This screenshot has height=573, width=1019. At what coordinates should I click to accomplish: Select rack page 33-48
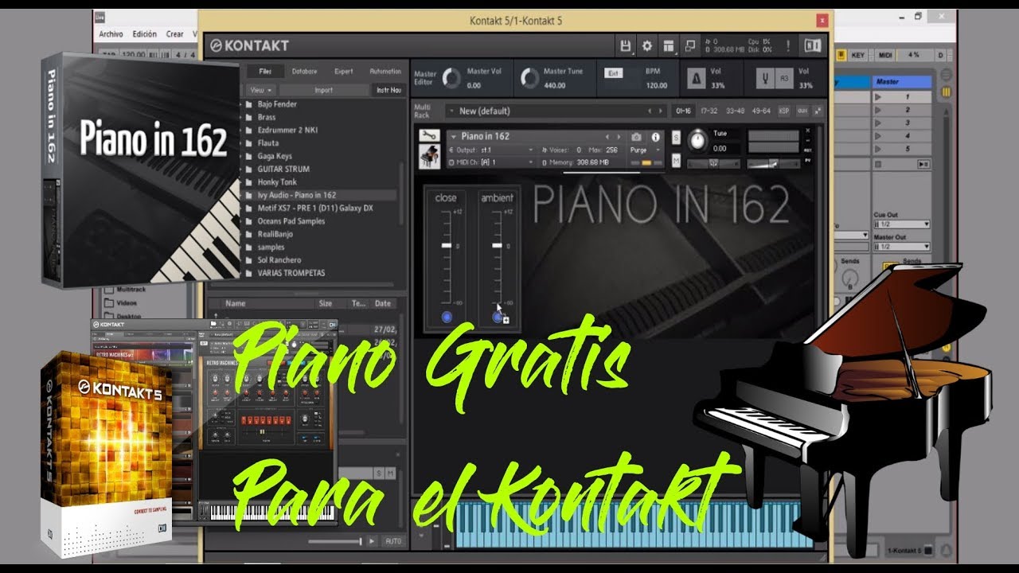735,111
